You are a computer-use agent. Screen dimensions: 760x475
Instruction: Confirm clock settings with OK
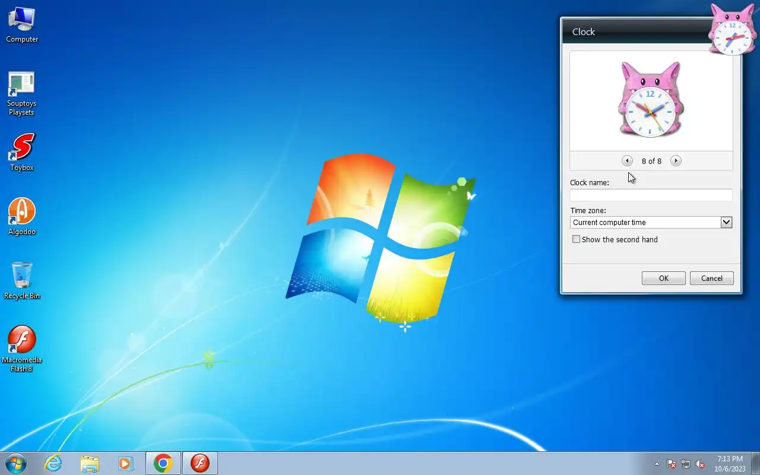[664, 278]
